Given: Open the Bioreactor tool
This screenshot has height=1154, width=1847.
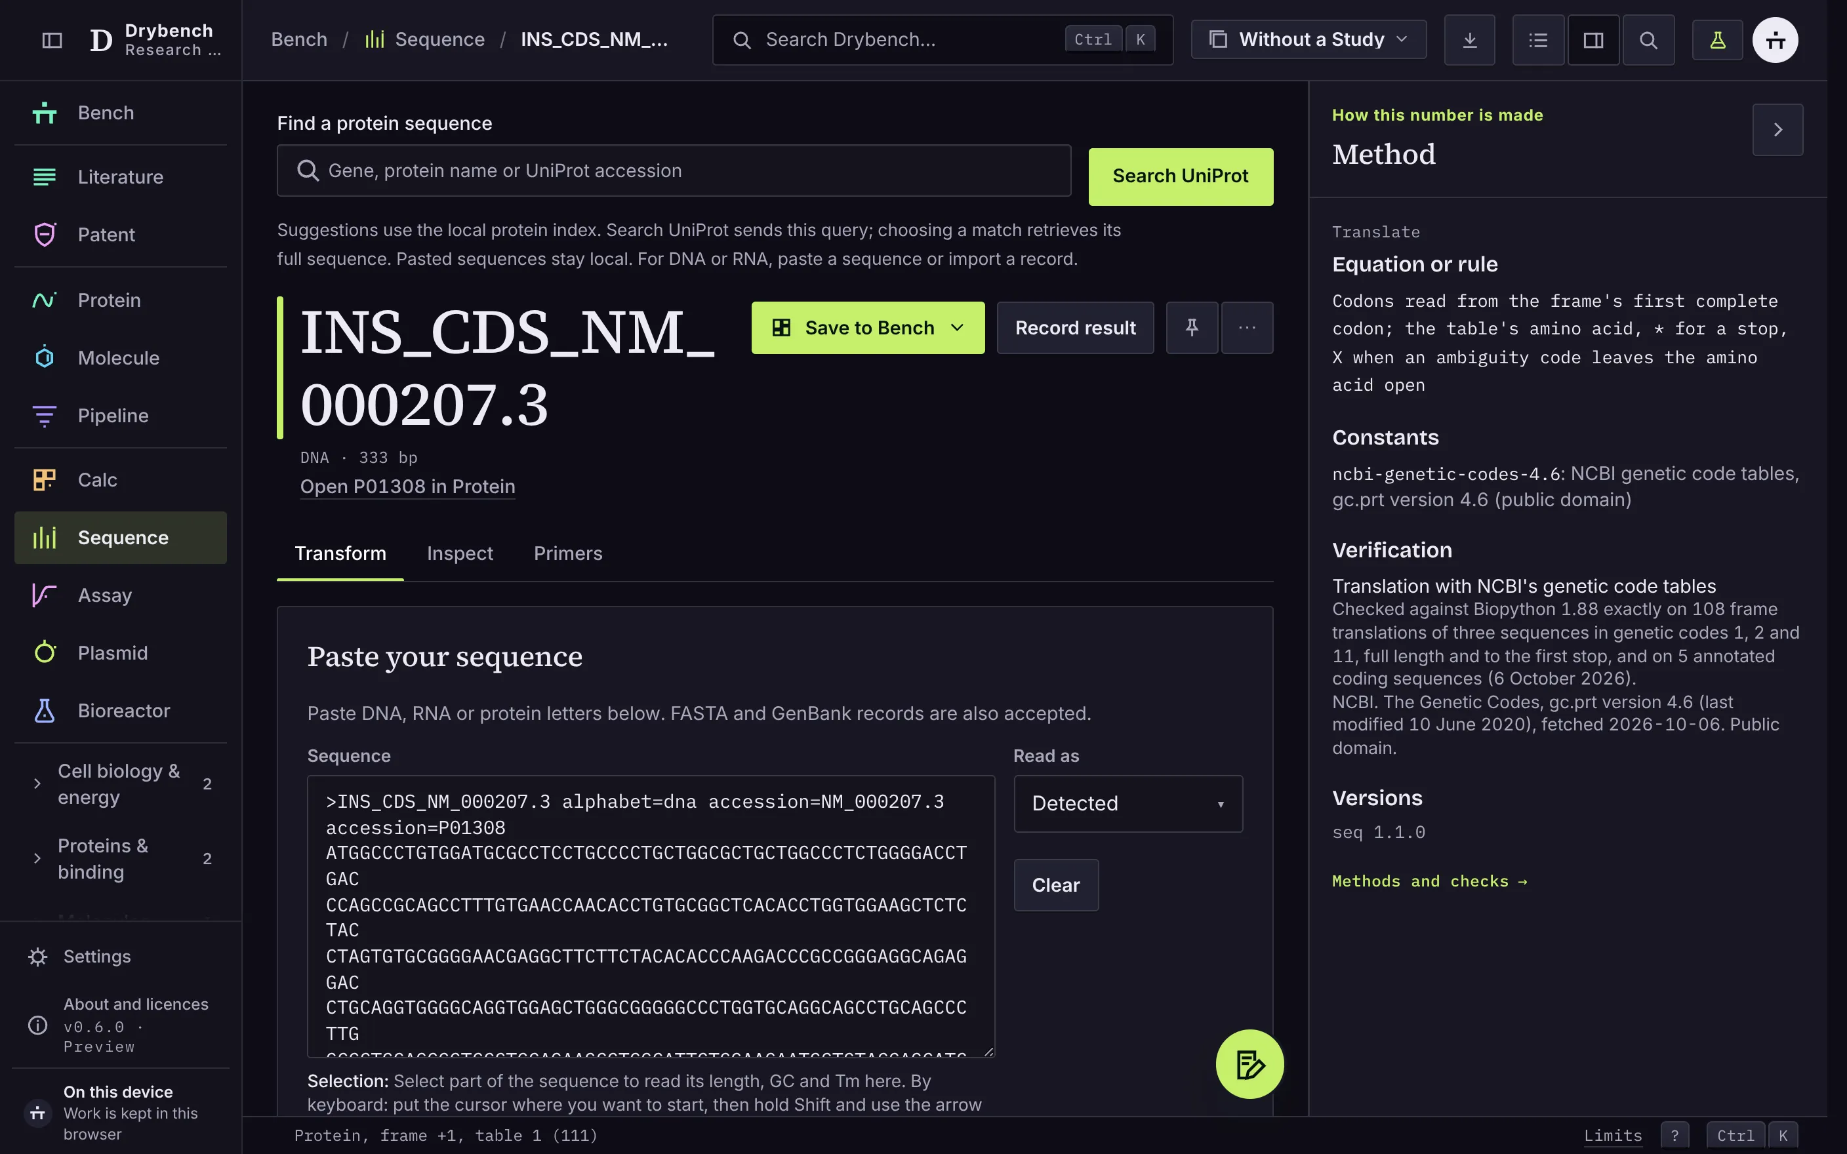Looking at the screenshot, I should [x=121, y=711].
